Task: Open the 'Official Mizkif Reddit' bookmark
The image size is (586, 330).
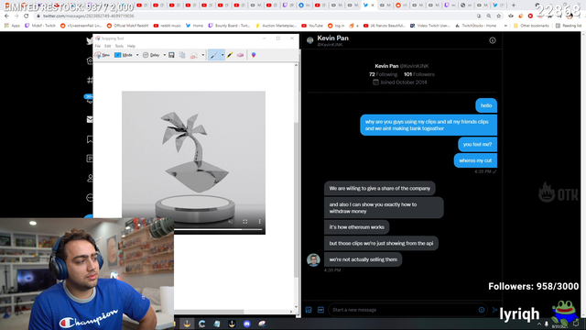Action: coord(127,26)
